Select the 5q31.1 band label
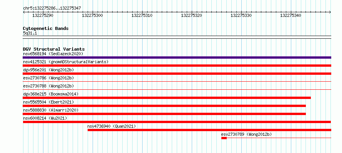This screenshot has height=153, width=342. (30, 33)
